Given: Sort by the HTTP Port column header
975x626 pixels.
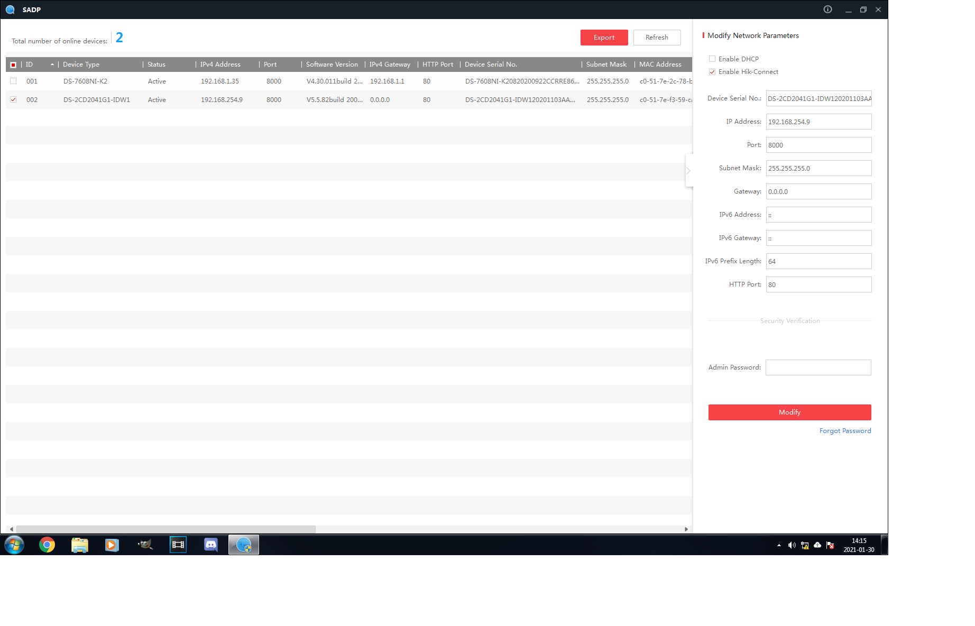Looking at the screenshot, I should 438,65.
